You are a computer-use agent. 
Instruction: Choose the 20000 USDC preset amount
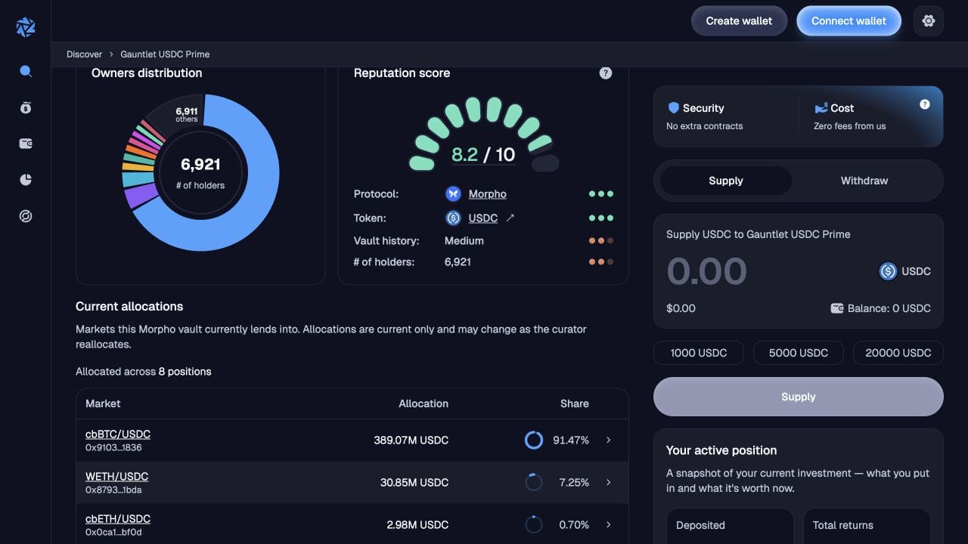pyautogui.click(x=898, y=353)
